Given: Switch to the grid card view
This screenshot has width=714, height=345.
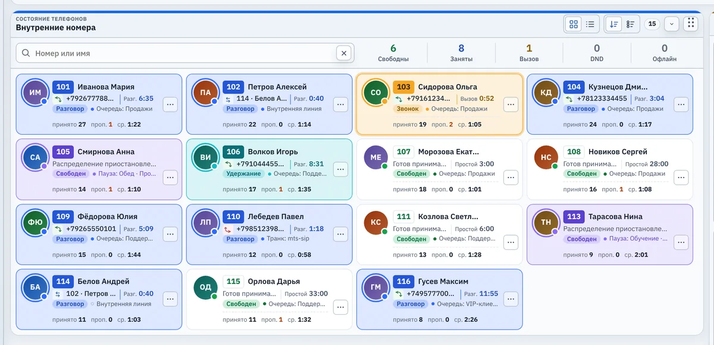Looking at the screenshot, I should click(x=574, y=24).
